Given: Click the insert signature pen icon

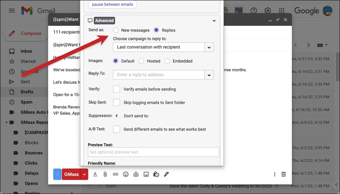Looking at the screenshot, I should [x=167, y=174].
